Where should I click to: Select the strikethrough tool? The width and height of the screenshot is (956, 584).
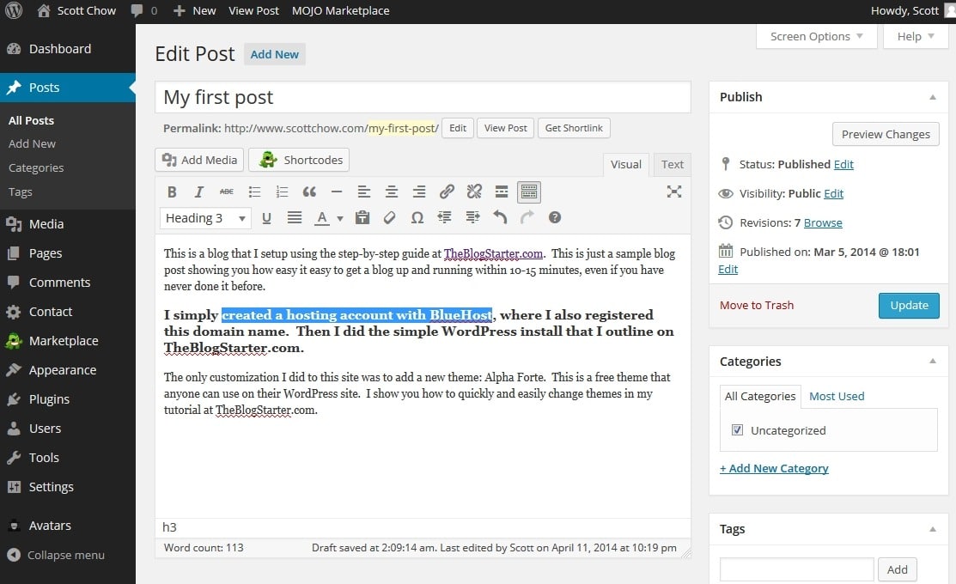click(x=226, y=191)
